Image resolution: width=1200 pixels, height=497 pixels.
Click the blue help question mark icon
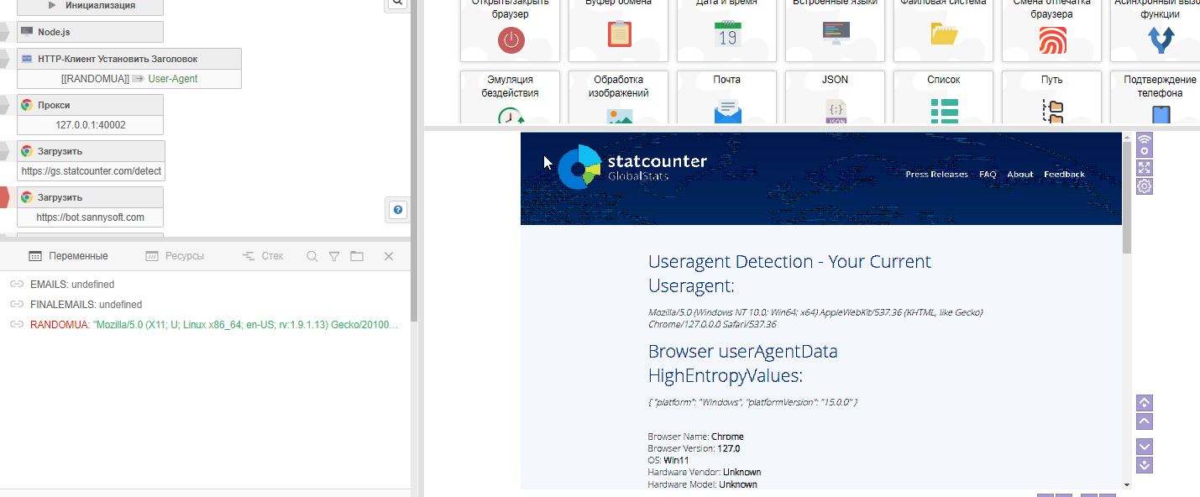pyautogui.click(x=397, y=210)
